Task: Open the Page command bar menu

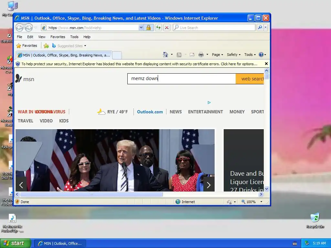Action: (x=218, y=55)
